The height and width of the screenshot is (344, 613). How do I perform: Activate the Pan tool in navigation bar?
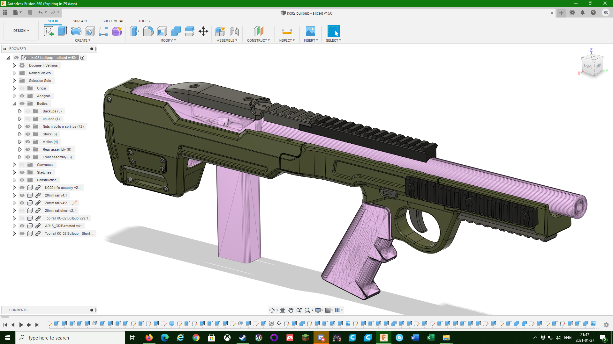pos(291,310)
